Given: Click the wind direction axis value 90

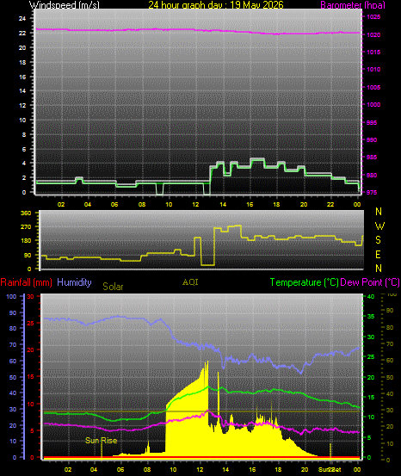Looking at the screenshot, I should [28, 255].
